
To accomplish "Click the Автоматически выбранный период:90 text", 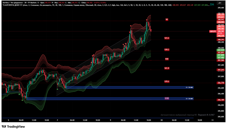I will click(x=179, y=115).
